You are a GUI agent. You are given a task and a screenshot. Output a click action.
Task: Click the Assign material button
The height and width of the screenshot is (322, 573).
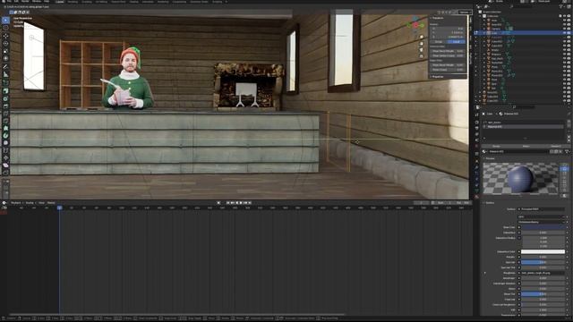(496, 146)
